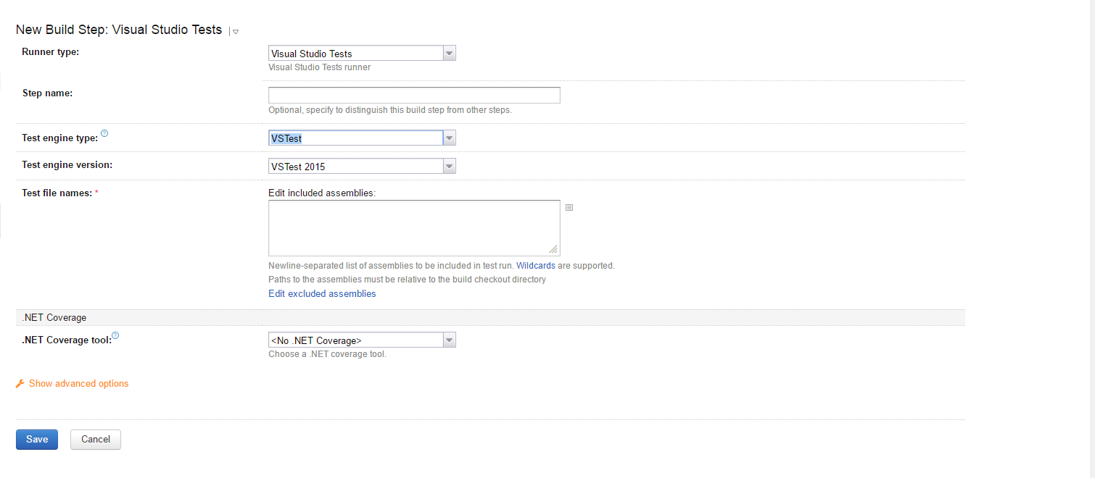Open the popup editor icon beside included assemblies
This screenshot has width=1095, height=478.
click(569, 208)
